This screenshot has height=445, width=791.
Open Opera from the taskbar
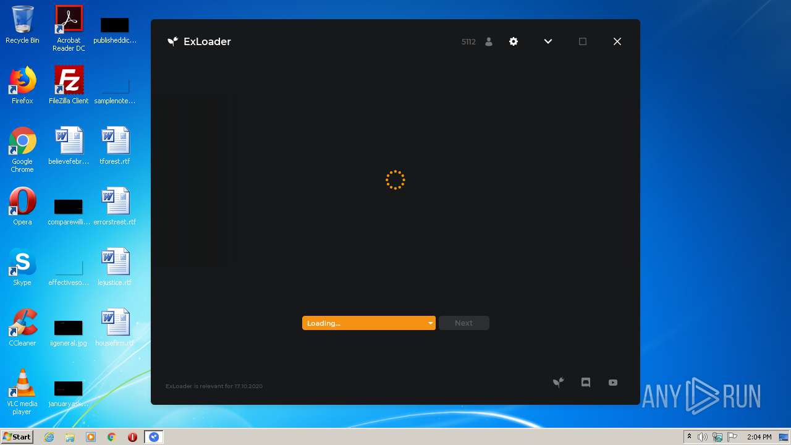pyautogui.click(x=132, y=437)
